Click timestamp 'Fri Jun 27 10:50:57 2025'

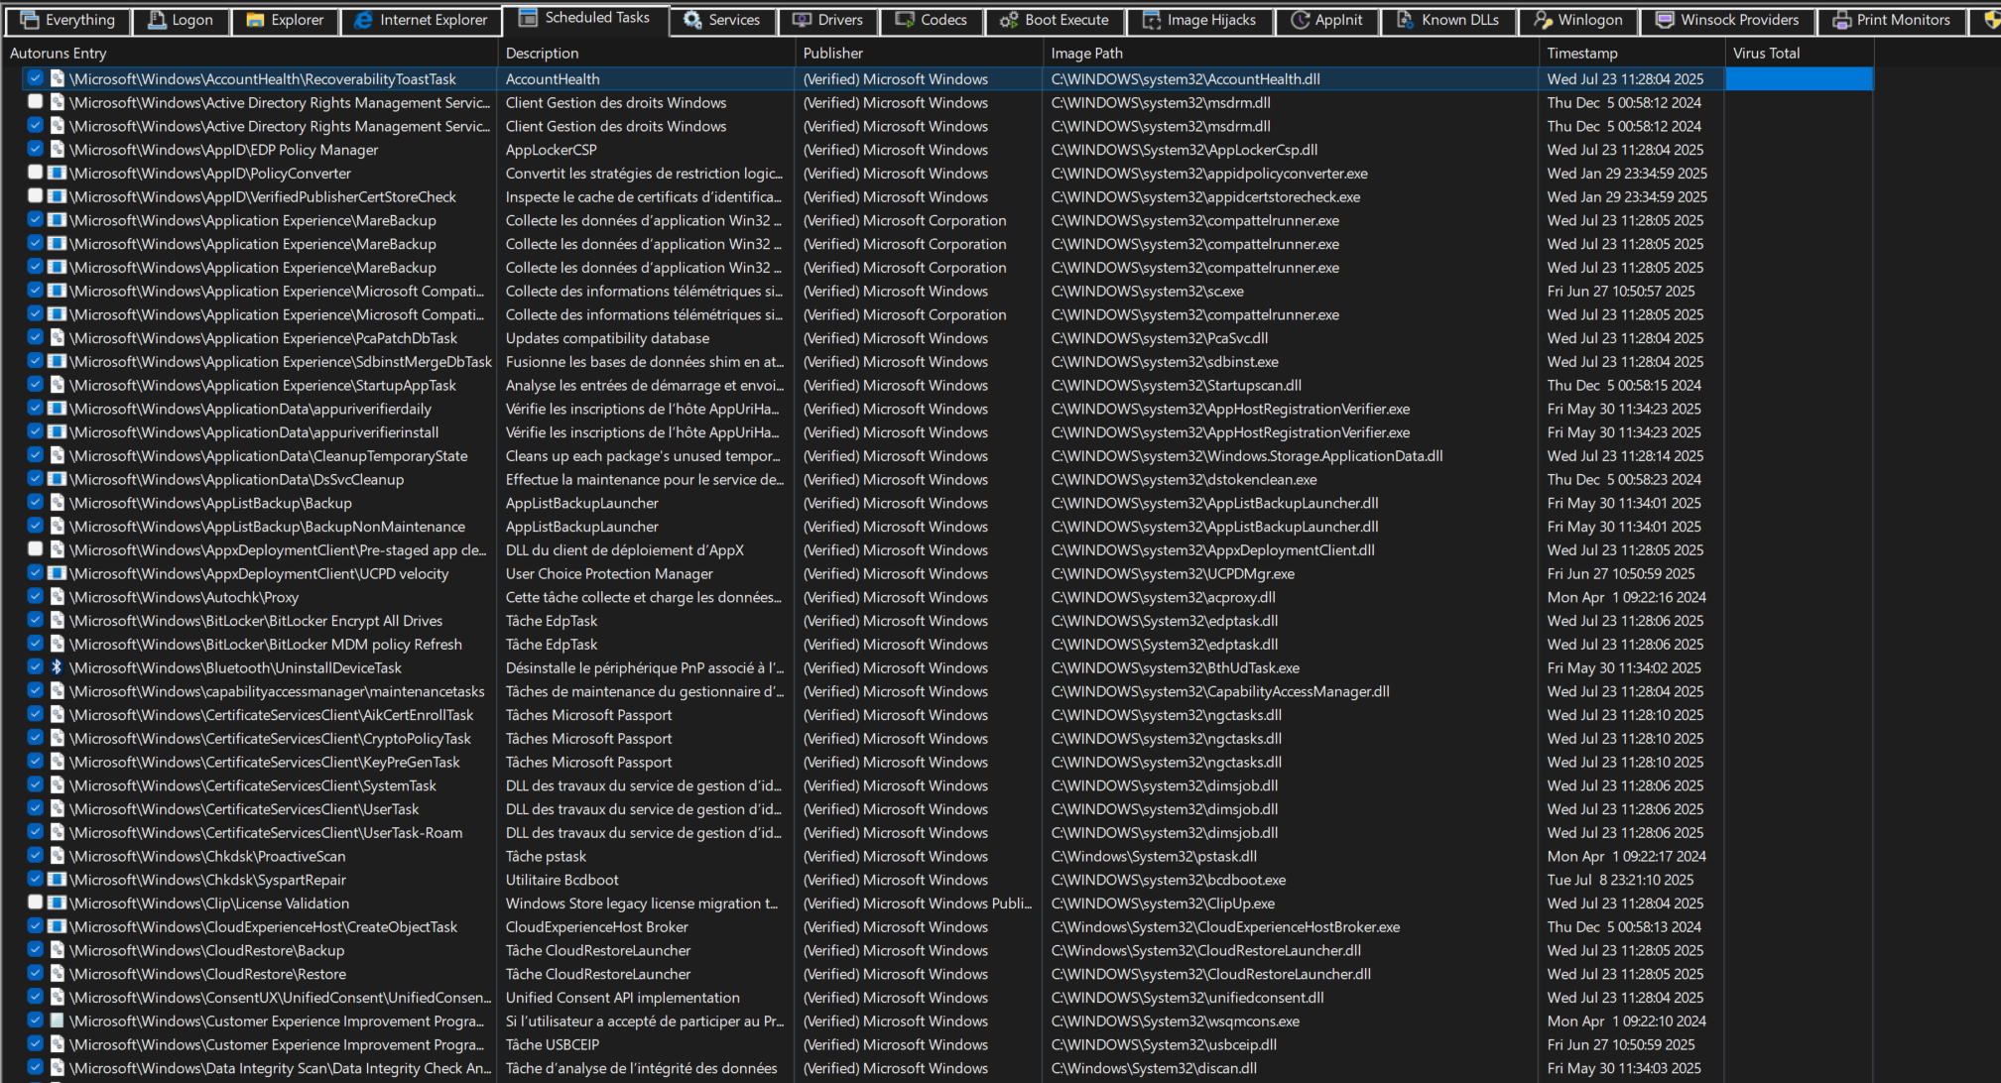pos(1621,291)
